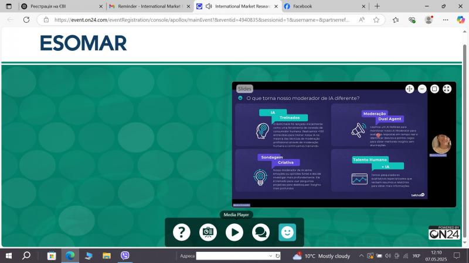The image size is (469, 263).
Task: Open File Explorer from taskbar
Action: pyautogui.click(x=107, y=255)
